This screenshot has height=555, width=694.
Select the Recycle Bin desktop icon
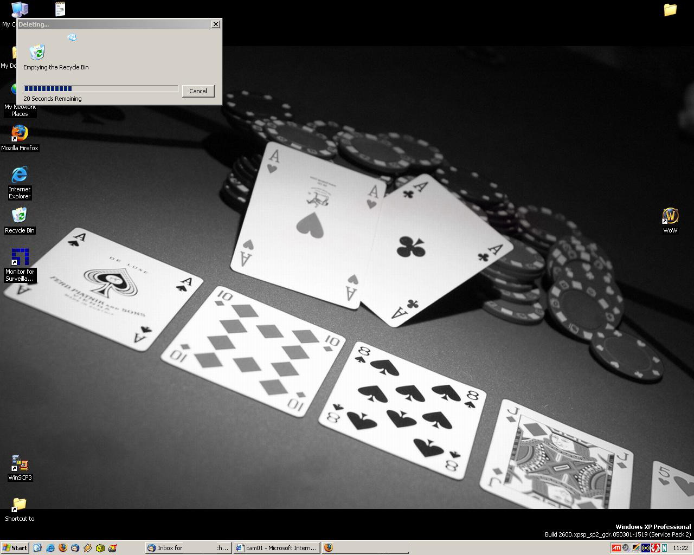coord(20,216)
